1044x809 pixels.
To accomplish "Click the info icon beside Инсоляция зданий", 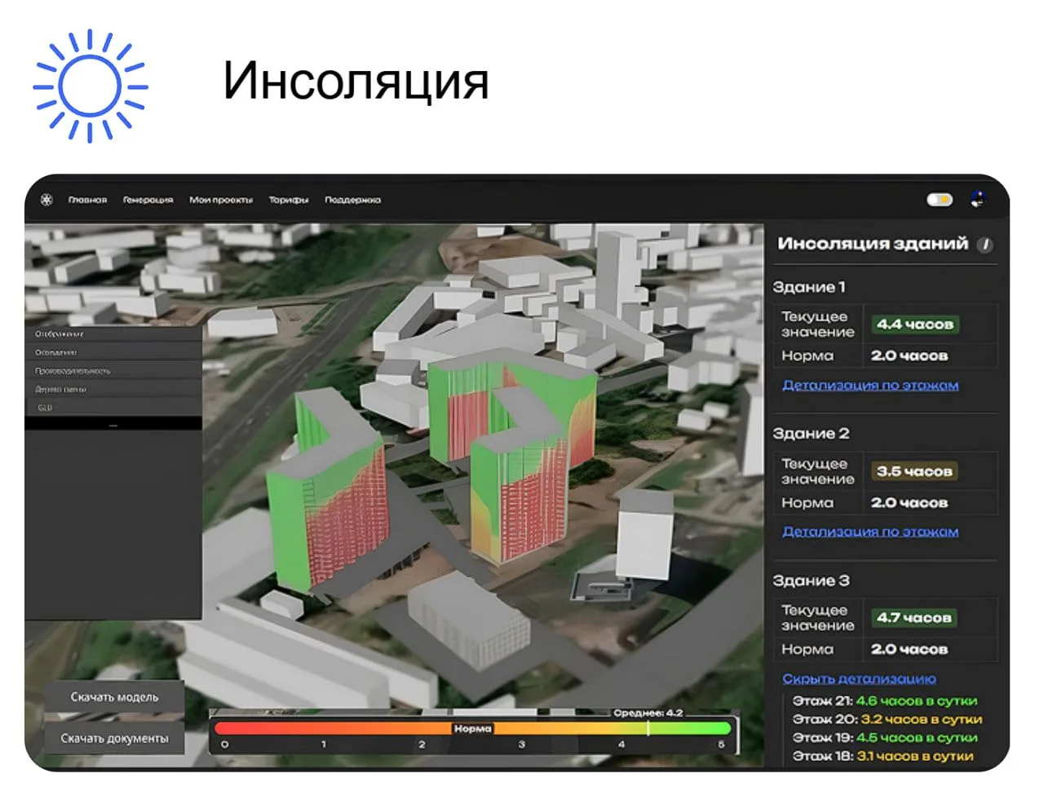I will click(x=985, y=245).
